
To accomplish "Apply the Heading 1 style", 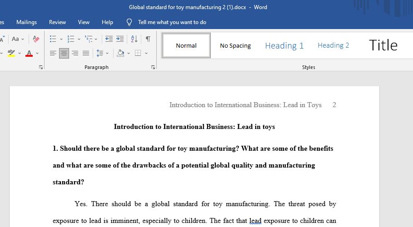I will coord(284,45).
